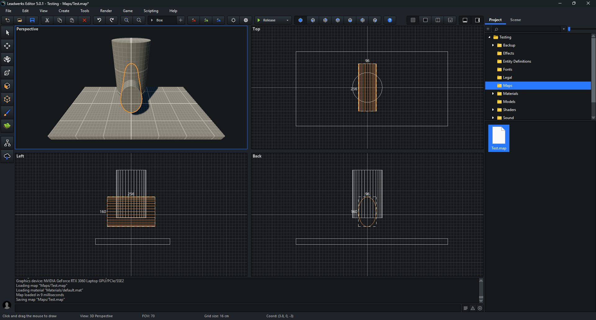596x320 pixels.
Task: Click the zoom in magnifier icon
Action: click(127, 20)
